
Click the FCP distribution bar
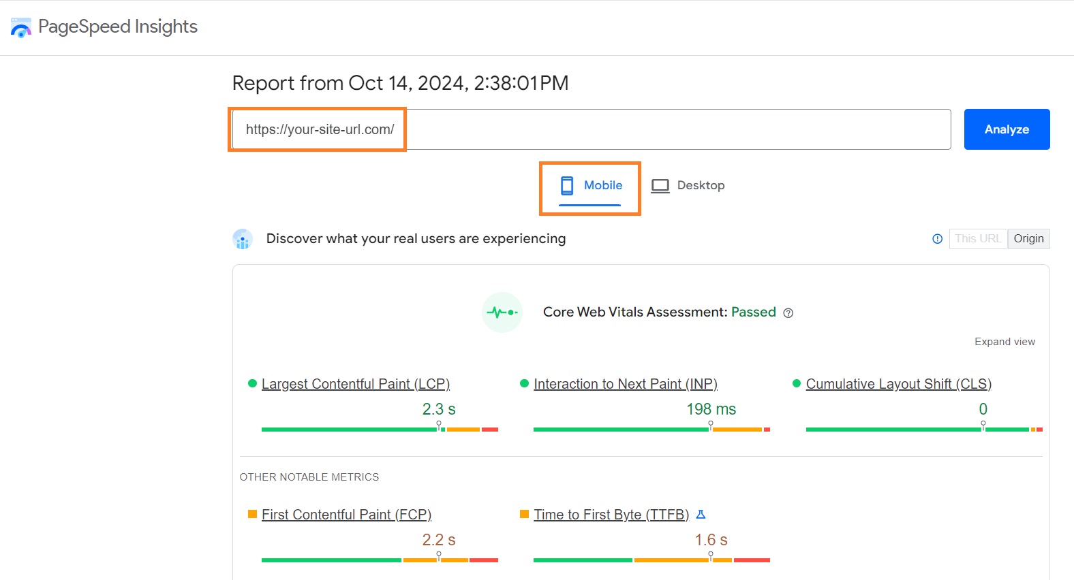tap(380, 560)
